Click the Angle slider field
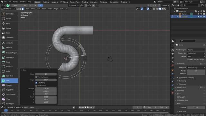This screenshot has width=206, height=116. tap(46, 80)
